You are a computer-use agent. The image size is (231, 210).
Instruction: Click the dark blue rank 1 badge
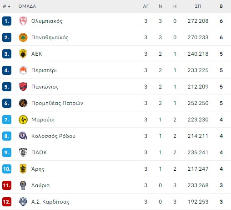click(x=7, y=21)
